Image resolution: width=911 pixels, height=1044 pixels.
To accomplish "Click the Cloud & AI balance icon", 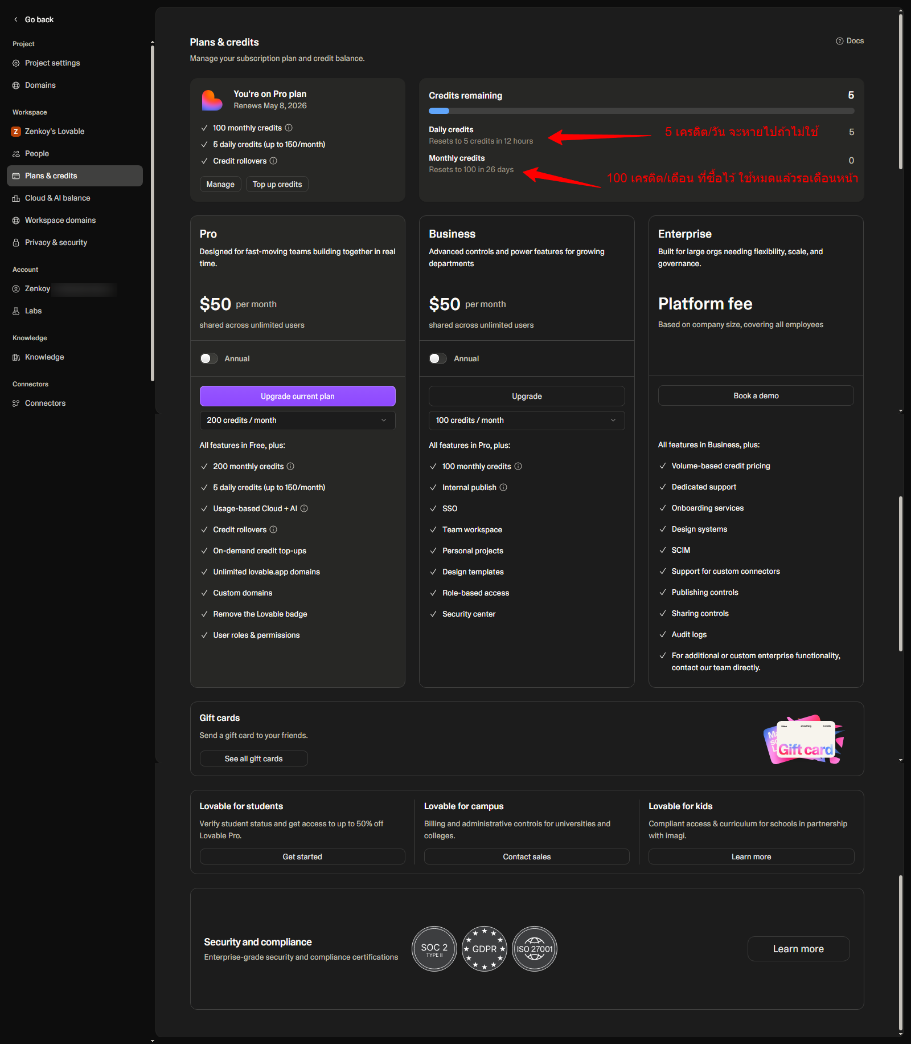I will 16,198.
